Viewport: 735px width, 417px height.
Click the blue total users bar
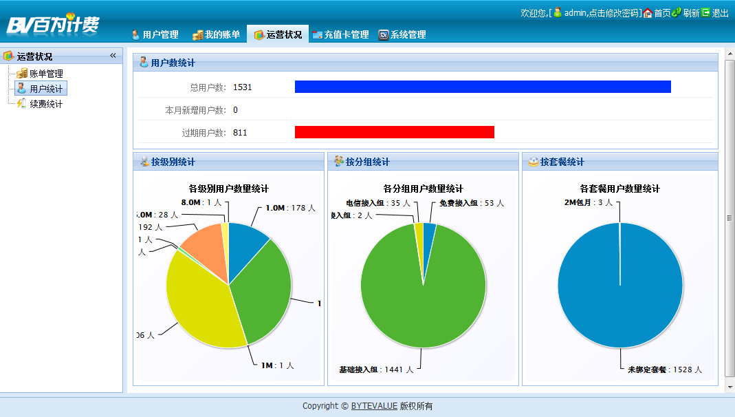[482, 87]
